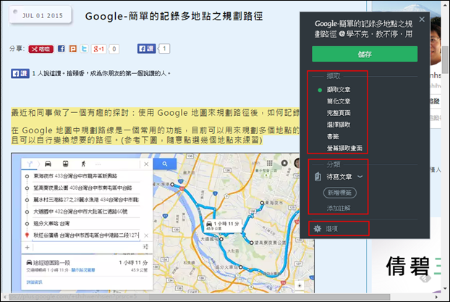Open the article title Google-簡單的記錄多地點之規劃路徑
The image size is (450, 302).
pyautogui.click(x=174, y=16)
